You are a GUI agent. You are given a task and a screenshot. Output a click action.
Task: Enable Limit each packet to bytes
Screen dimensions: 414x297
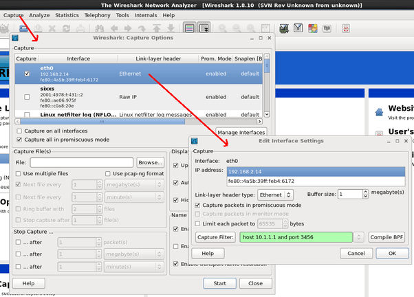197,223
